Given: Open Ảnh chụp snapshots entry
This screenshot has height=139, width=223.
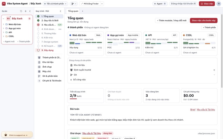Looking at the screenshot, I should pyautogui.click(x=49, y=67).
